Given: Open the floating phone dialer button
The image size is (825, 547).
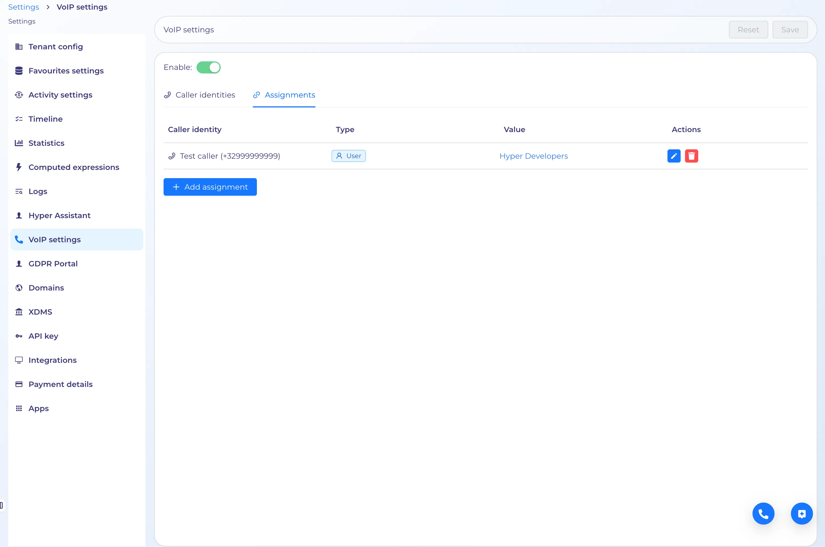Looking at the screenshot, I should pyautogui.click(x=763, y=514).
